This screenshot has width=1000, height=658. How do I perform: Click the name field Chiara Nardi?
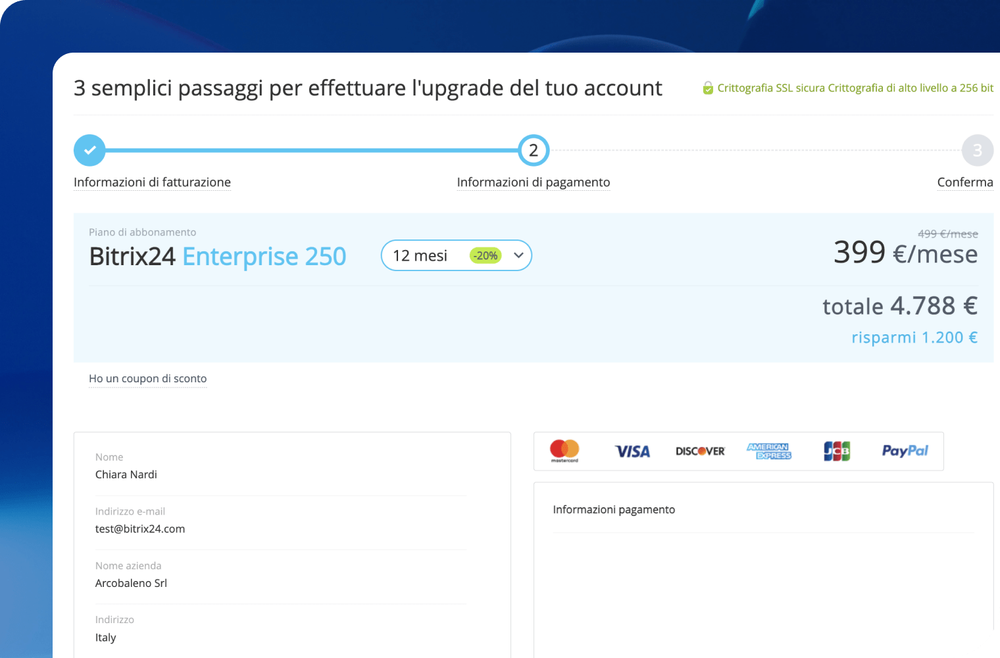pos(126,474)
